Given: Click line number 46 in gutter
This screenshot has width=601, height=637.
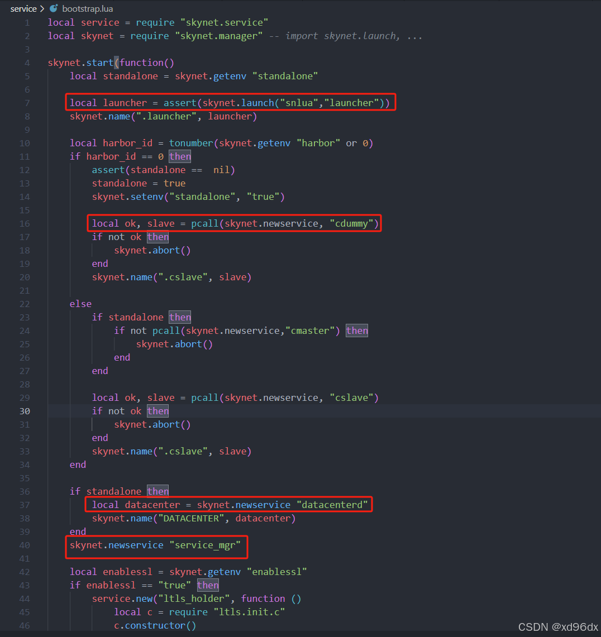Looking at the screenshot, I should [x=25, y=626].
